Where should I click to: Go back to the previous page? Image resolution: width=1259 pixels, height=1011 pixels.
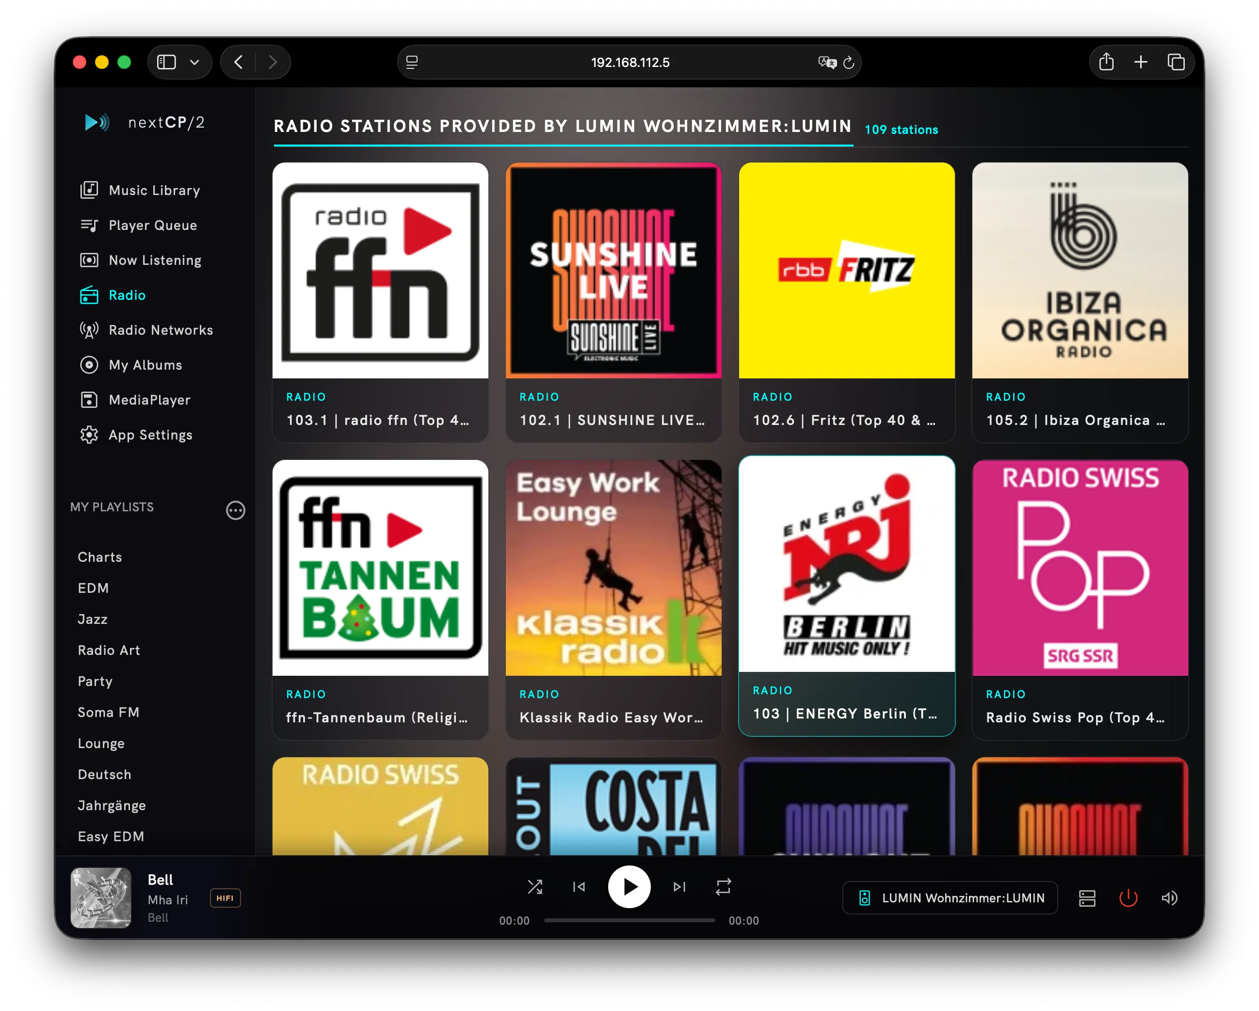[238, 62]
